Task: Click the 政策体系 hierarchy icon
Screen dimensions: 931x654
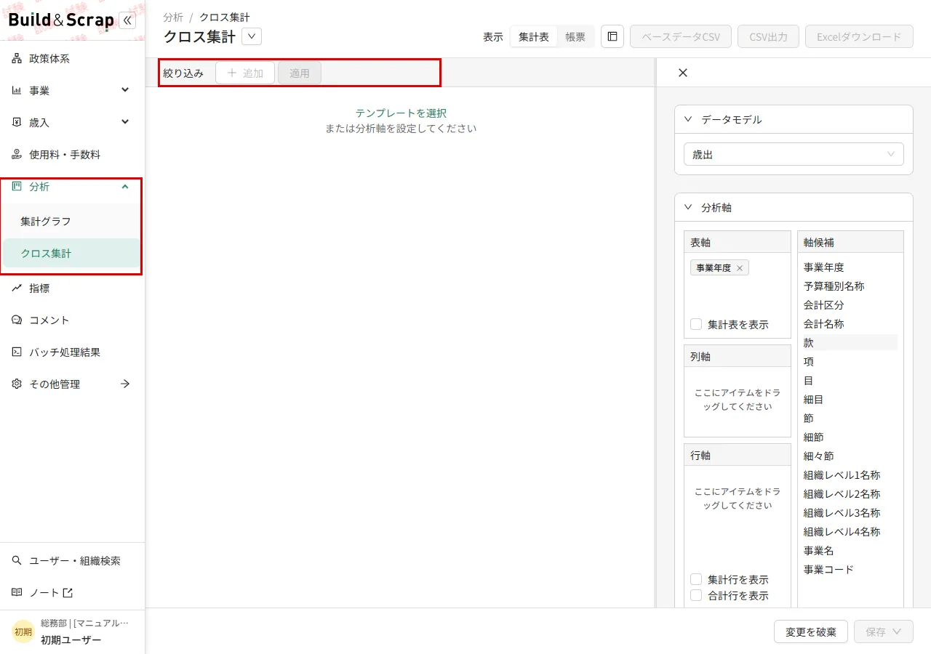Action: 17,59
